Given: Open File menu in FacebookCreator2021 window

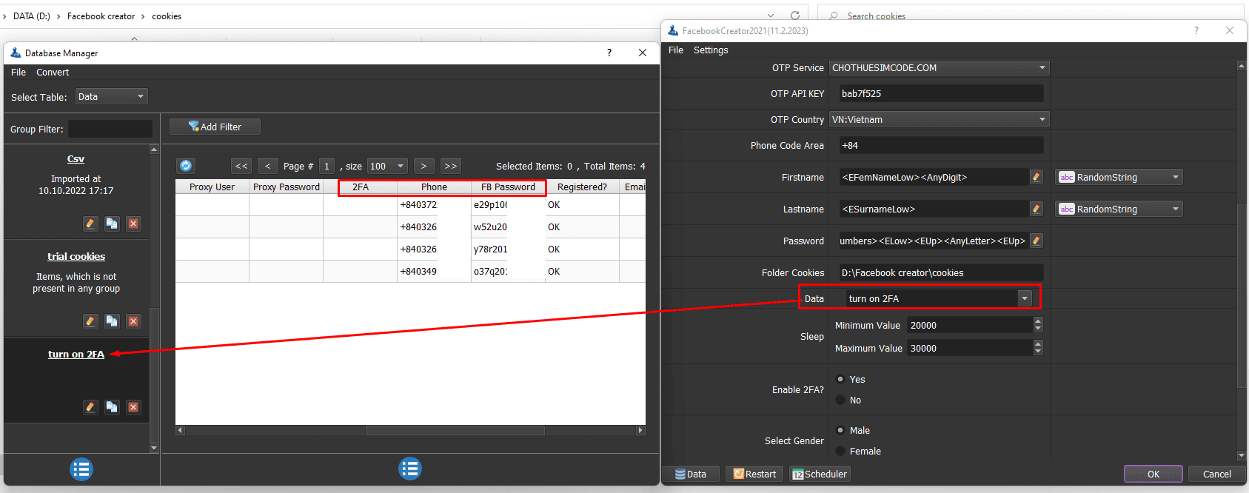Looking at the screenshot, I should click(676, 50).
